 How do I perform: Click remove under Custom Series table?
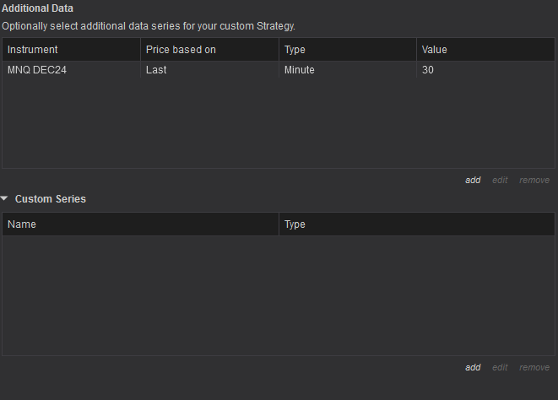point(534,367)
